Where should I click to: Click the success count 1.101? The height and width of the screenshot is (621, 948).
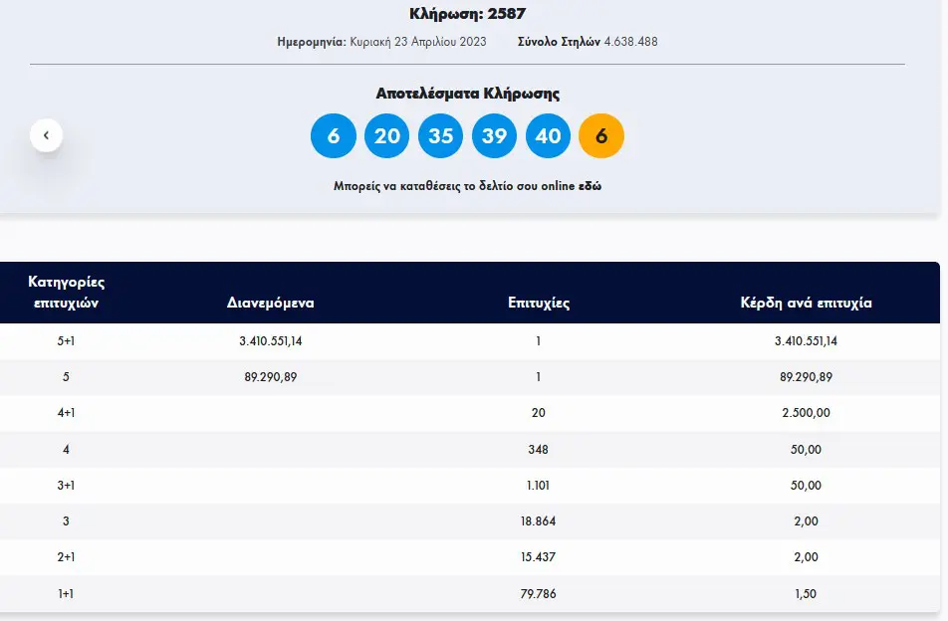click(538, 485)
